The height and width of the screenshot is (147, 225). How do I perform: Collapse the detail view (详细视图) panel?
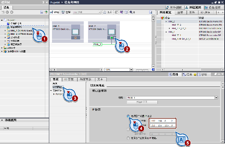[2, 120]
